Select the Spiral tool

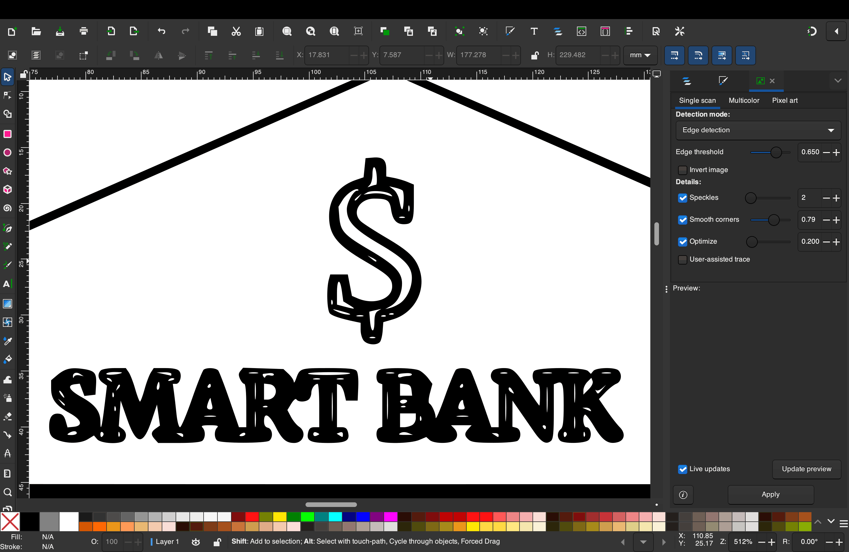point(8,208)
